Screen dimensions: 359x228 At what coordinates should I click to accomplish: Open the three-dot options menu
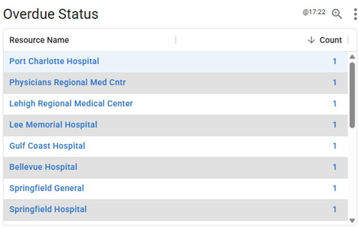coord(355,14)
